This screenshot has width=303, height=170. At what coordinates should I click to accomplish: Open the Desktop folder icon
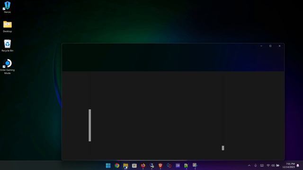click(x=8, y=26)
